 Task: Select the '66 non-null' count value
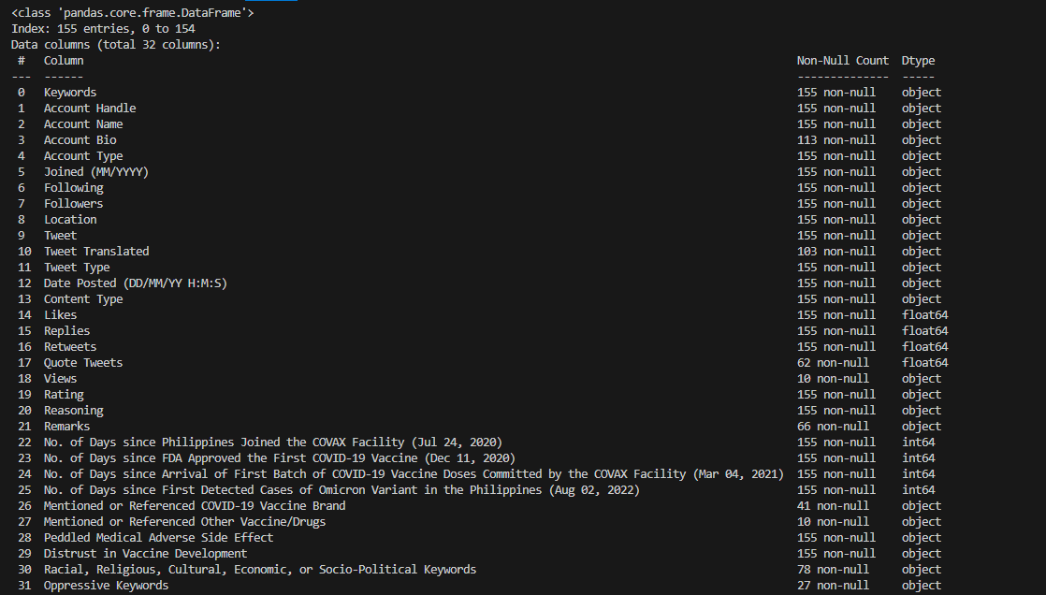834,427
